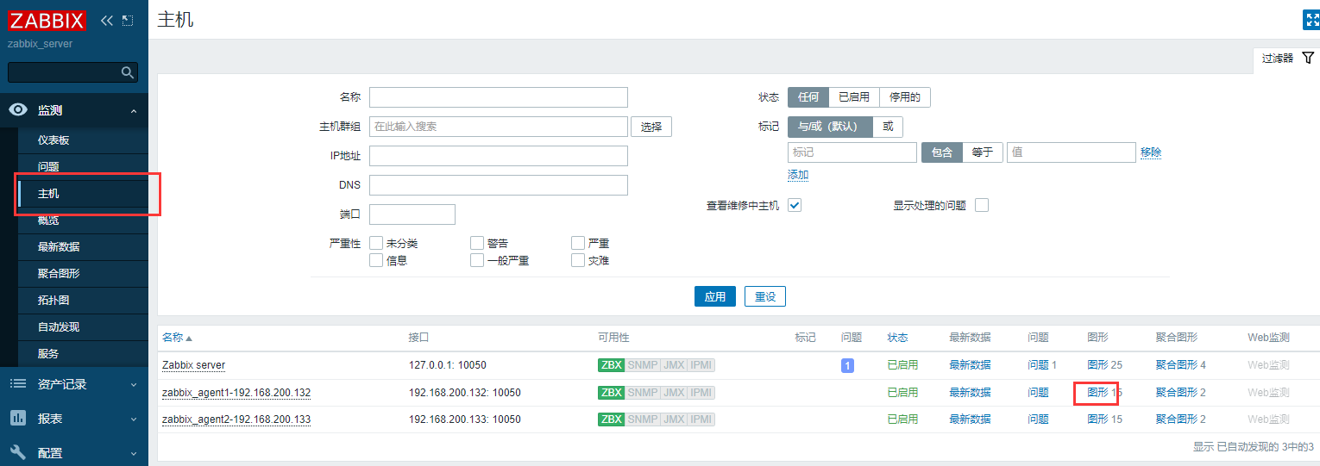Select 等于 tag match option
This screenshot has width=1320, height=466.
pos(983,152)
